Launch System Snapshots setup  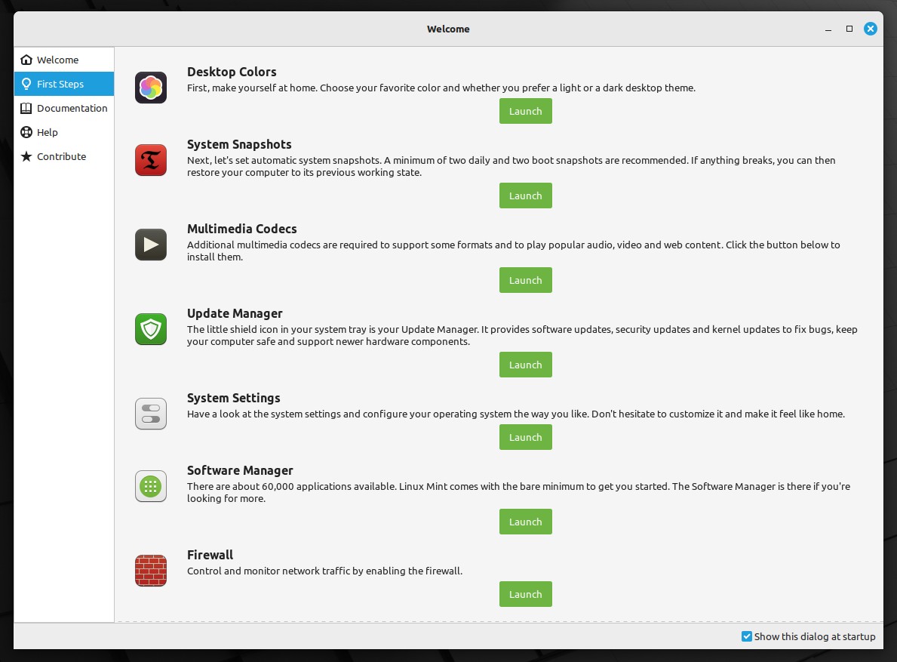pyautogui.click(x=526, y=196)
